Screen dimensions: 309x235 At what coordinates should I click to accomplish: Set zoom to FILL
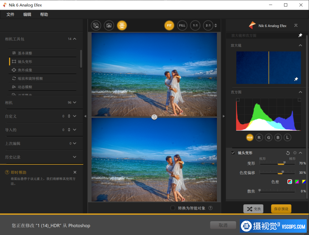click(182, 26)
